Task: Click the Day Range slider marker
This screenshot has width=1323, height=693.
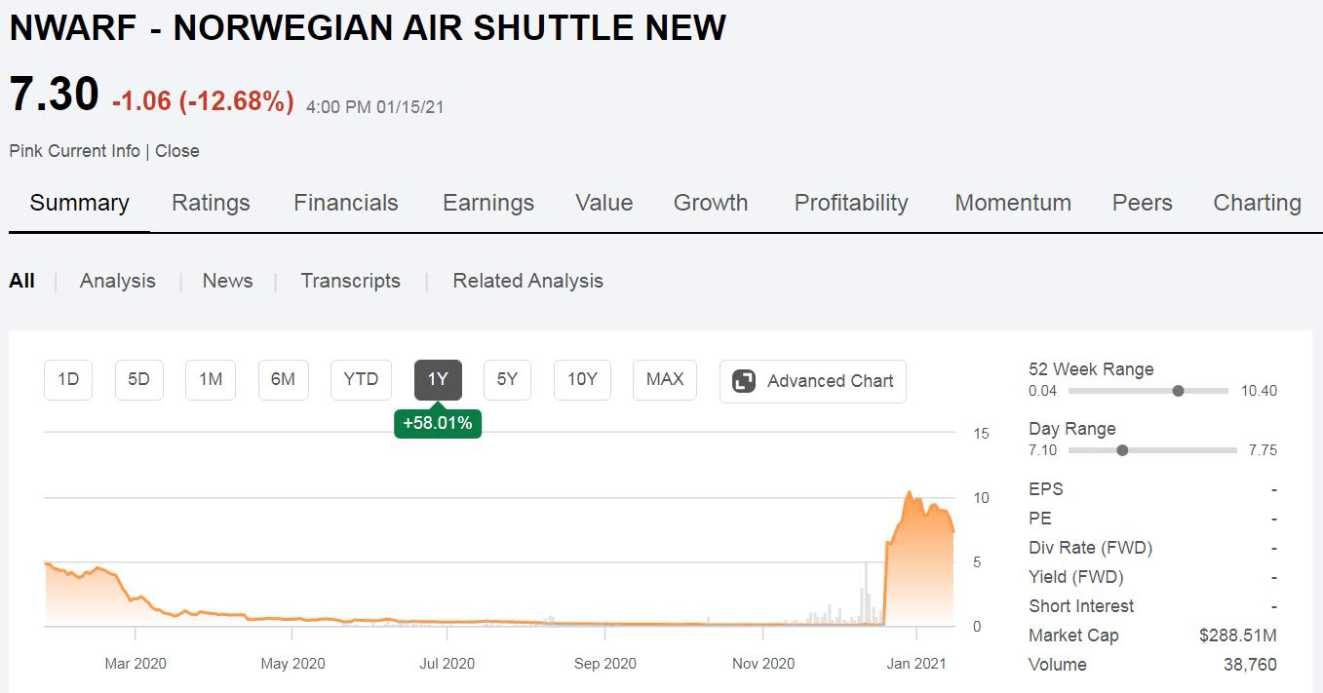Action: 1122,450
